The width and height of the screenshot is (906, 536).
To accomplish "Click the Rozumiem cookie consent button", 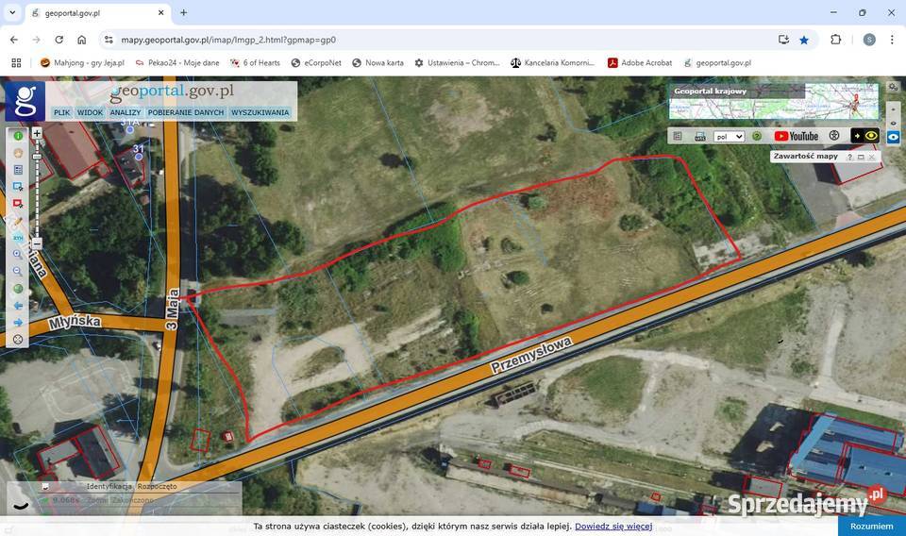I will tap(872, 527).
